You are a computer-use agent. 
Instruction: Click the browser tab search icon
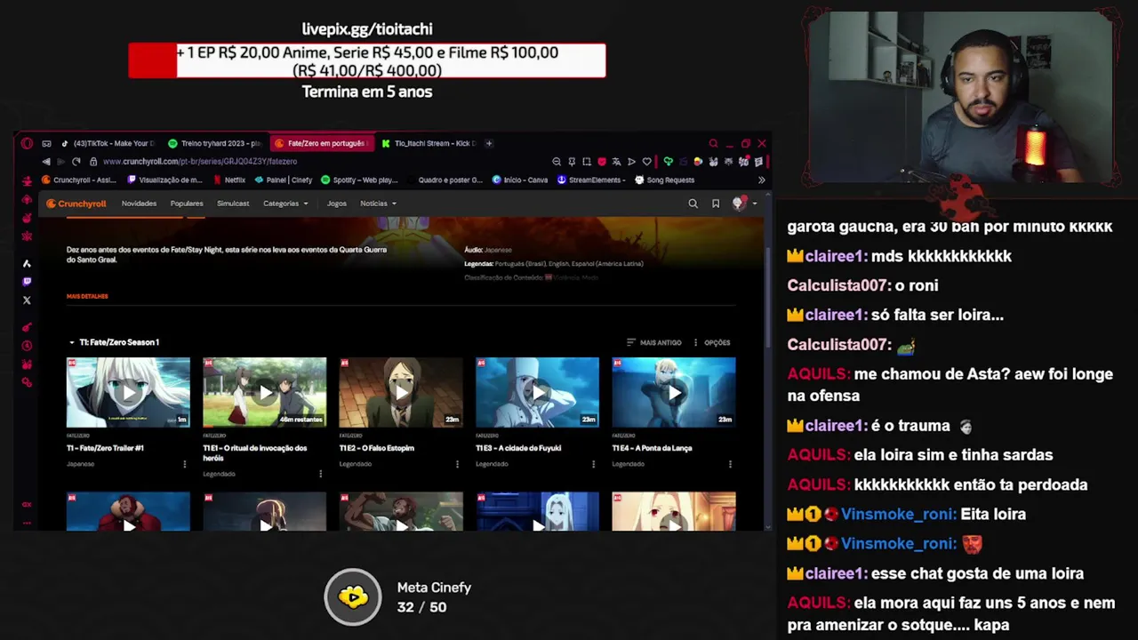point(713,143)
